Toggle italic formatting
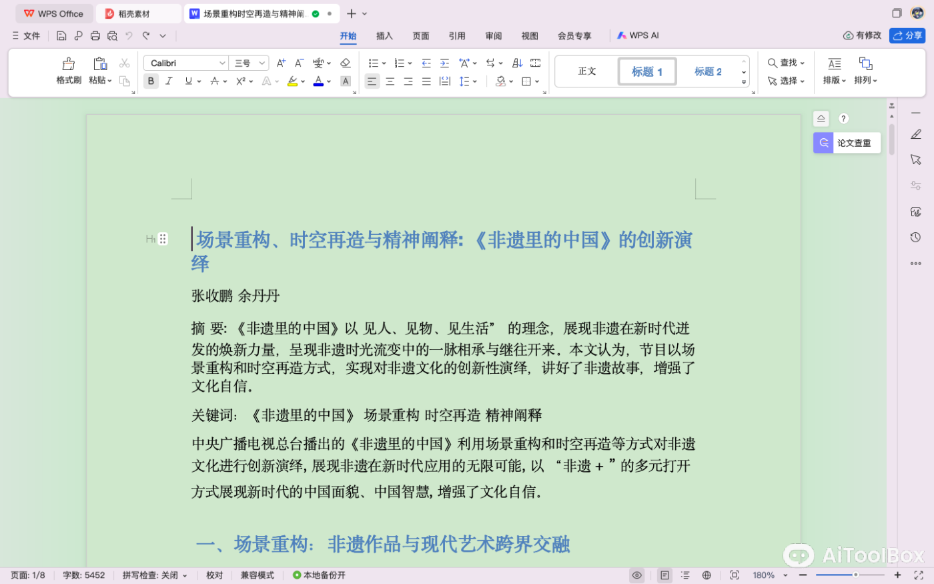Image resolution: width=934 pixels, height=584 pixels. click(169, 81)
